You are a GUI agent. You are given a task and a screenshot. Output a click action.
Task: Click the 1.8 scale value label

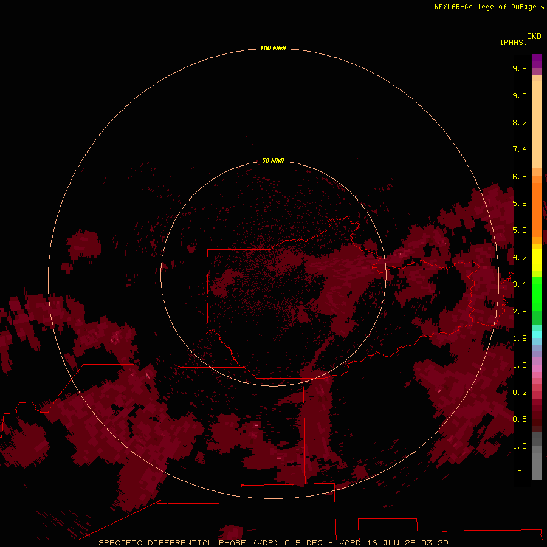click(520, 339)
